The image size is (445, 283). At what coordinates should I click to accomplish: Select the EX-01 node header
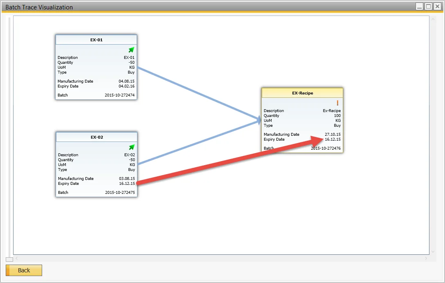96,40
